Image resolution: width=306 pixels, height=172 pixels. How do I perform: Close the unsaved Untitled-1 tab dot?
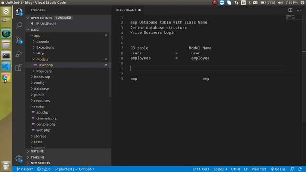[x=139, y=10]
